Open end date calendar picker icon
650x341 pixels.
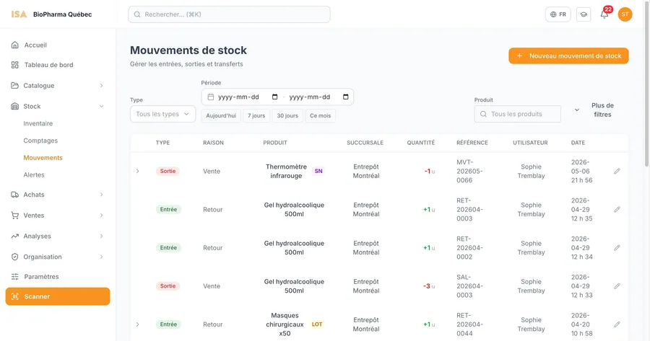tap(346, 97)
